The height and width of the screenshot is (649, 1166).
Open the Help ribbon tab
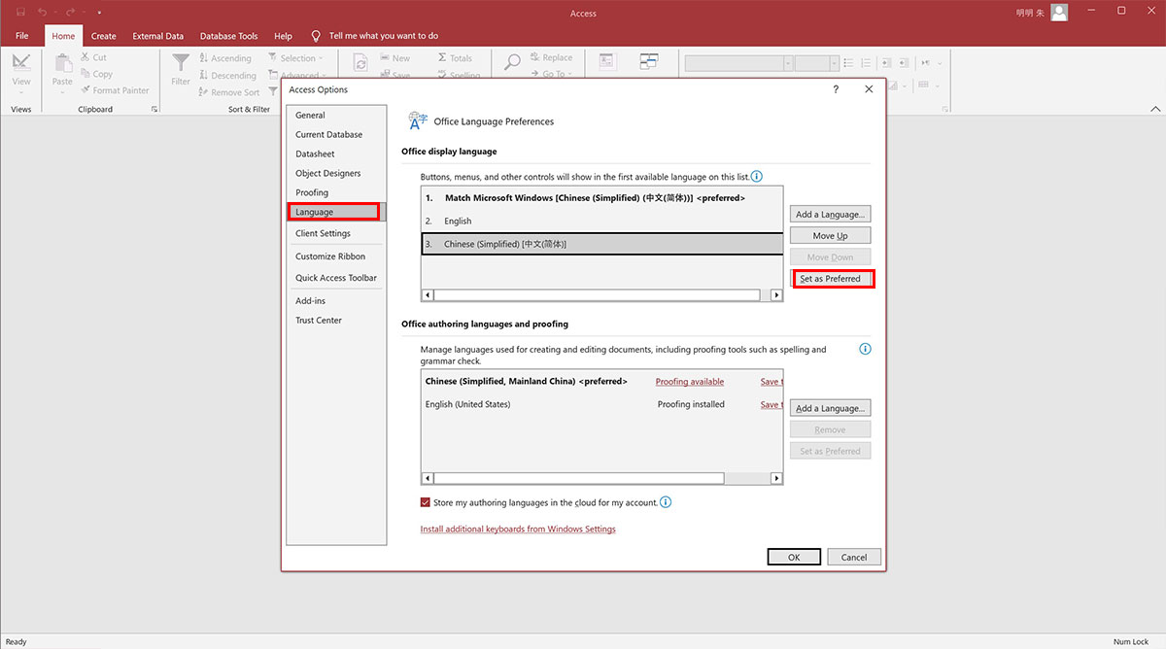pos(283,36)
